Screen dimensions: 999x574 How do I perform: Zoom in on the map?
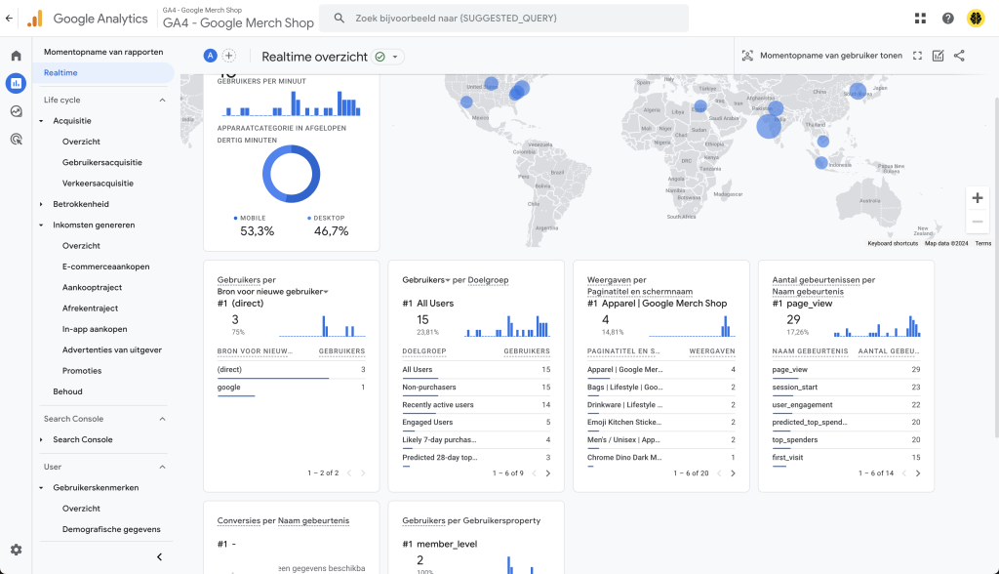tap(978, 198)
